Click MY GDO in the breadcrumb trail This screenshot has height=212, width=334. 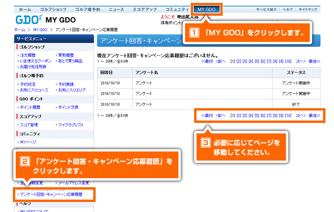coord(40,30)
